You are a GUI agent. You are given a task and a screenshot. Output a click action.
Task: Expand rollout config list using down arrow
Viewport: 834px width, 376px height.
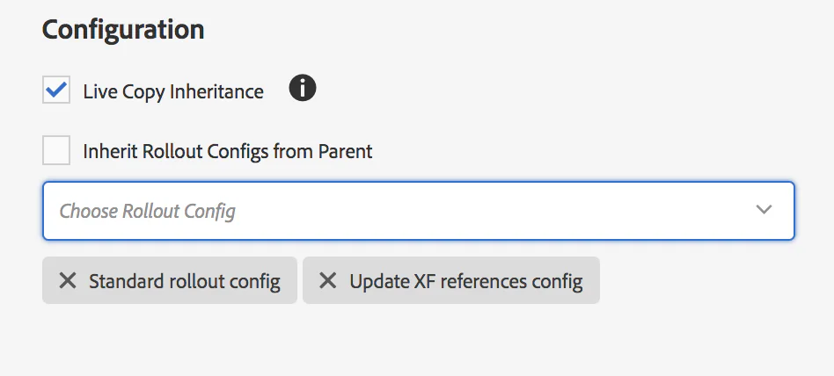(764, 210)
